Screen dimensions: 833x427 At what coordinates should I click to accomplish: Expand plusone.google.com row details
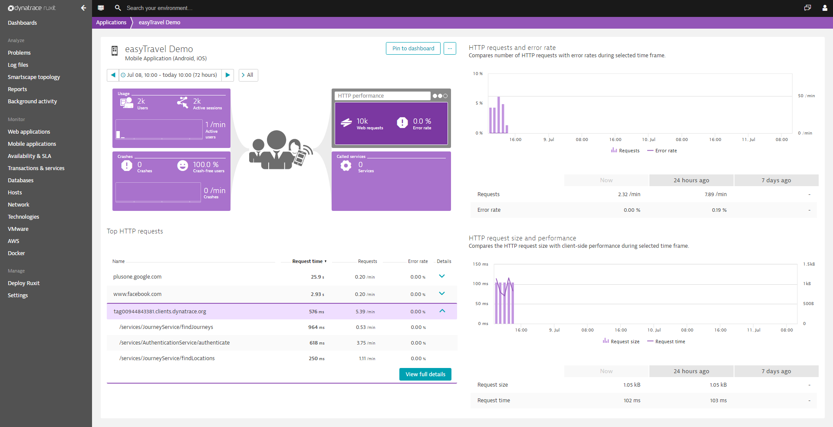[442, 276]
